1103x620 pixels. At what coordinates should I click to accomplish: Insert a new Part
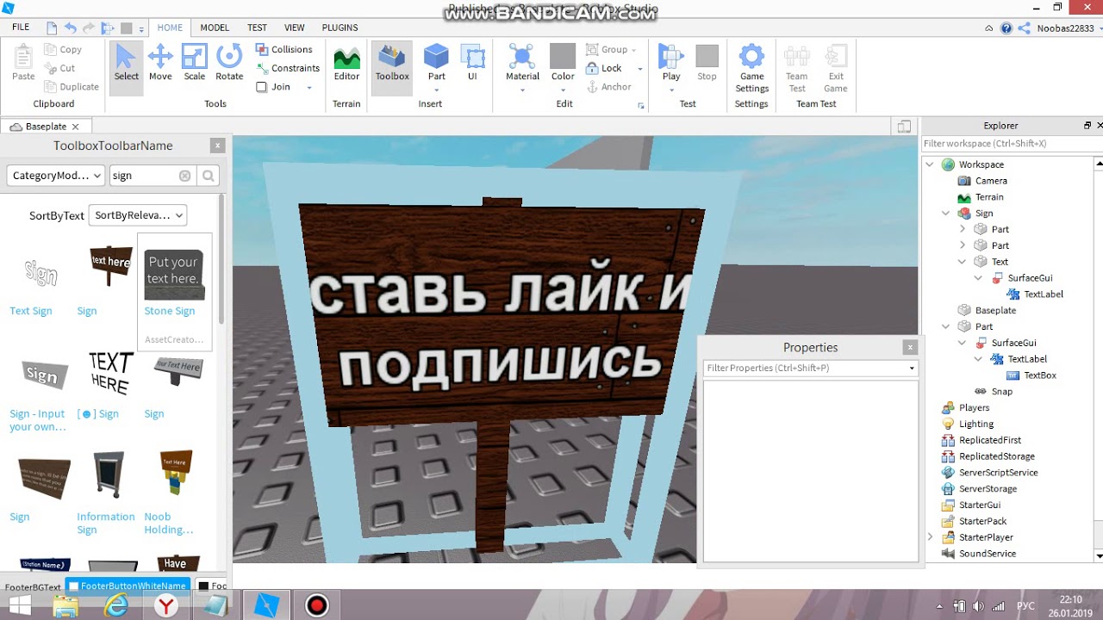coord(437,64)
